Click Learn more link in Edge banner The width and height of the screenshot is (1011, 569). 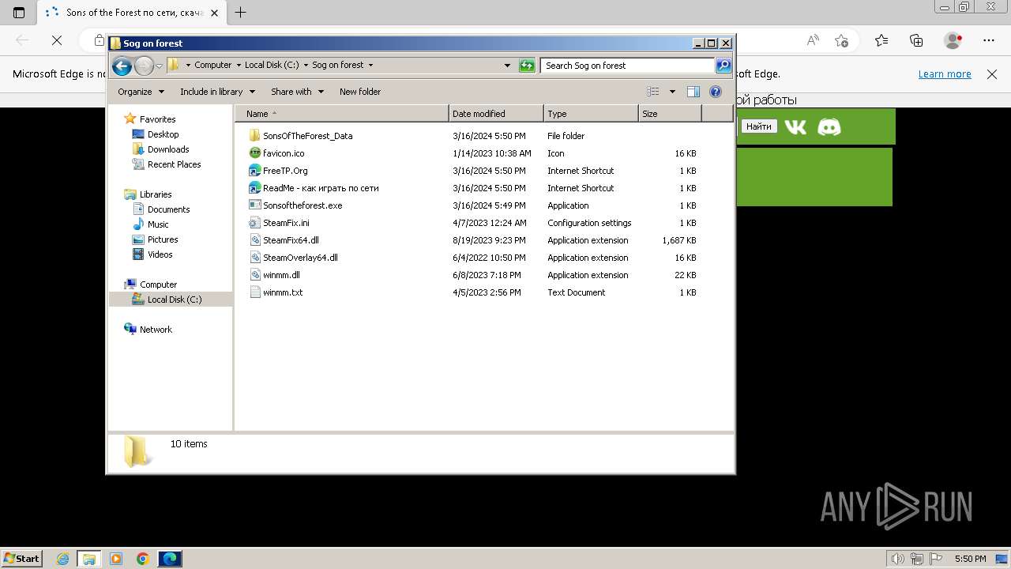click(x=945, y=73)
